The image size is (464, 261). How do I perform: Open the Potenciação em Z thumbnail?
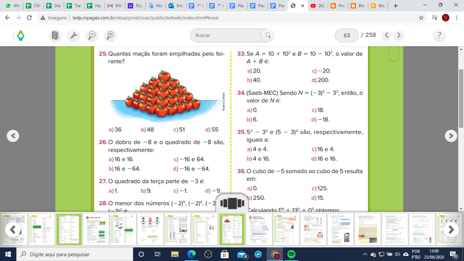click(96, 229)
